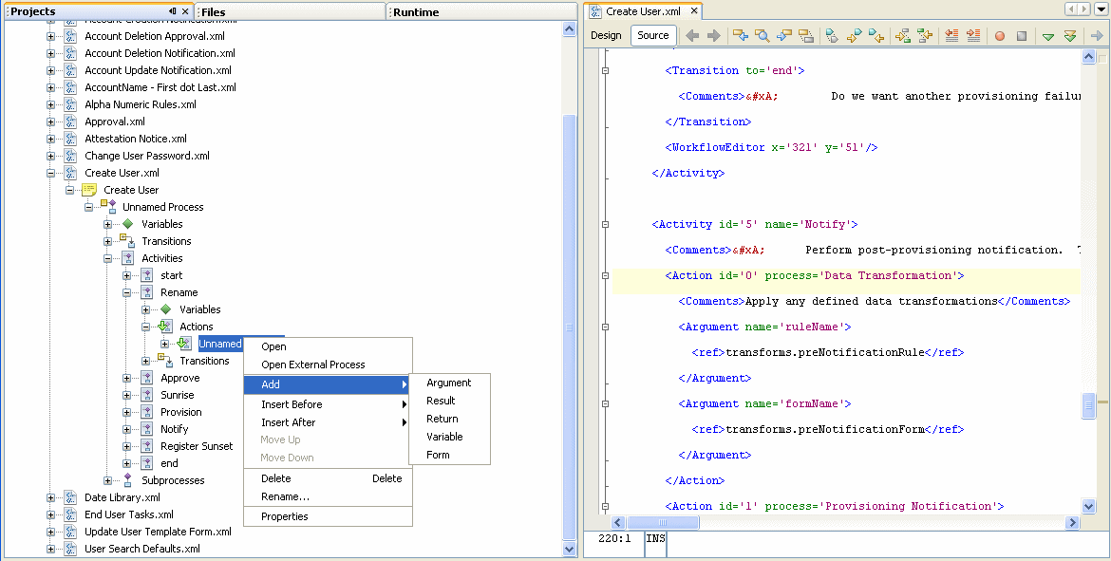Open the editor document list dropdown arrow

point(1102,9)
